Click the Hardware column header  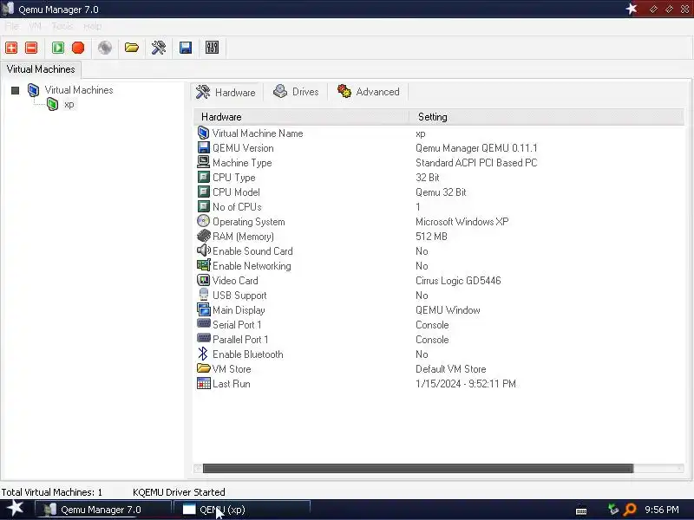click(x=301, y=117)
